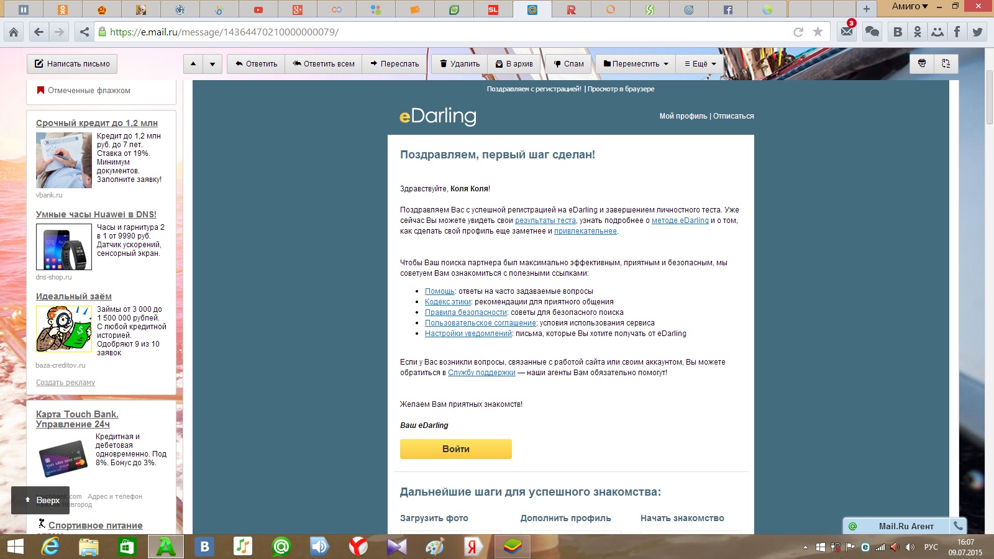Image resolution: width=994 pixels, height=559 pixels.
Task: Open Yandex Browser from the taskbar
Action: (x=358, y=547)
